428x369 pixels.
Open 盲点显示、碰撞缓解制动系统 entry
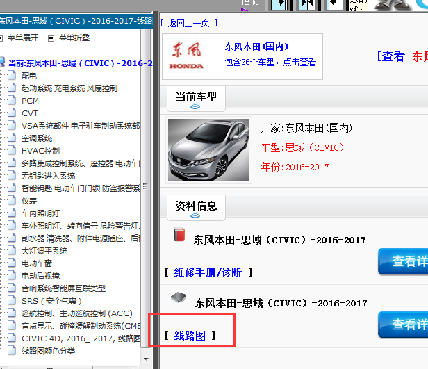pyautogui.click(x=81, y=326)
